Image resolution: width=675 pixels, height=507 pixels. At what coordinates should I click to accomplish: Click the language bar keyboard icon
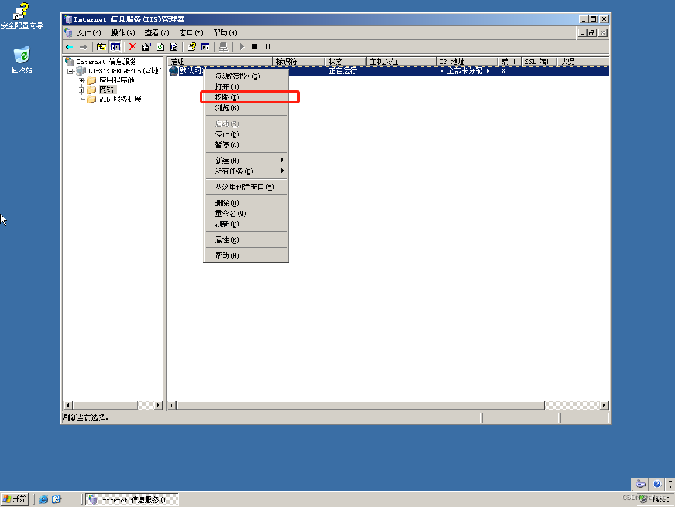tap(641, 484)
